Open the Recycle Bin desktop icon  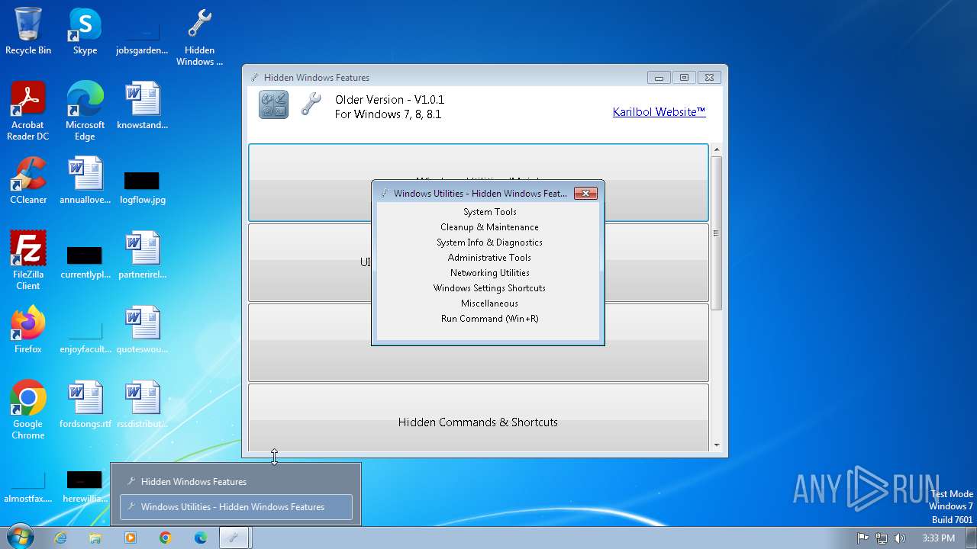tap(28, 32)
